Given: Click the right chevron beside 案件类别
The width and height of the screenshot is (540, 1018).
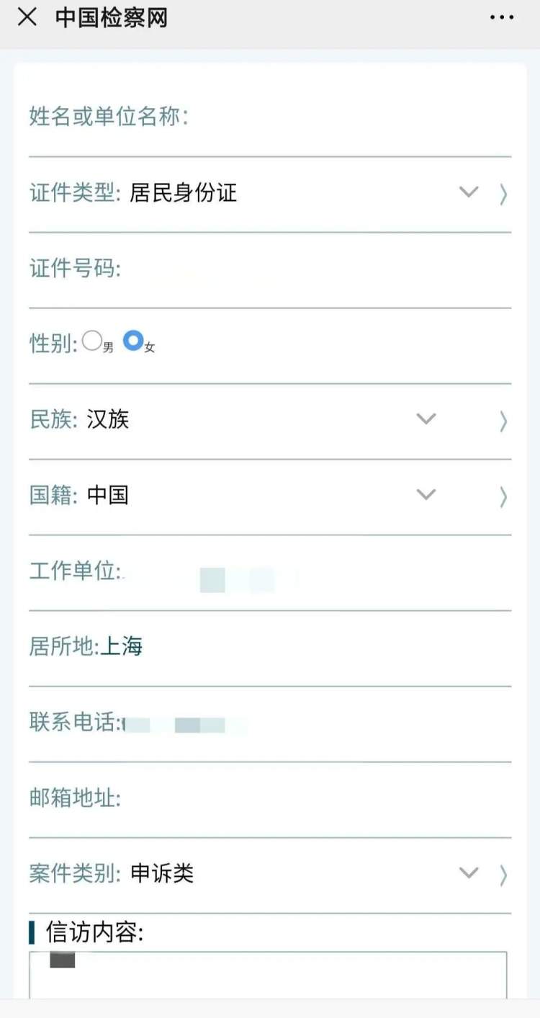Looking at the screenshot, I should click(x=503, y=875).
